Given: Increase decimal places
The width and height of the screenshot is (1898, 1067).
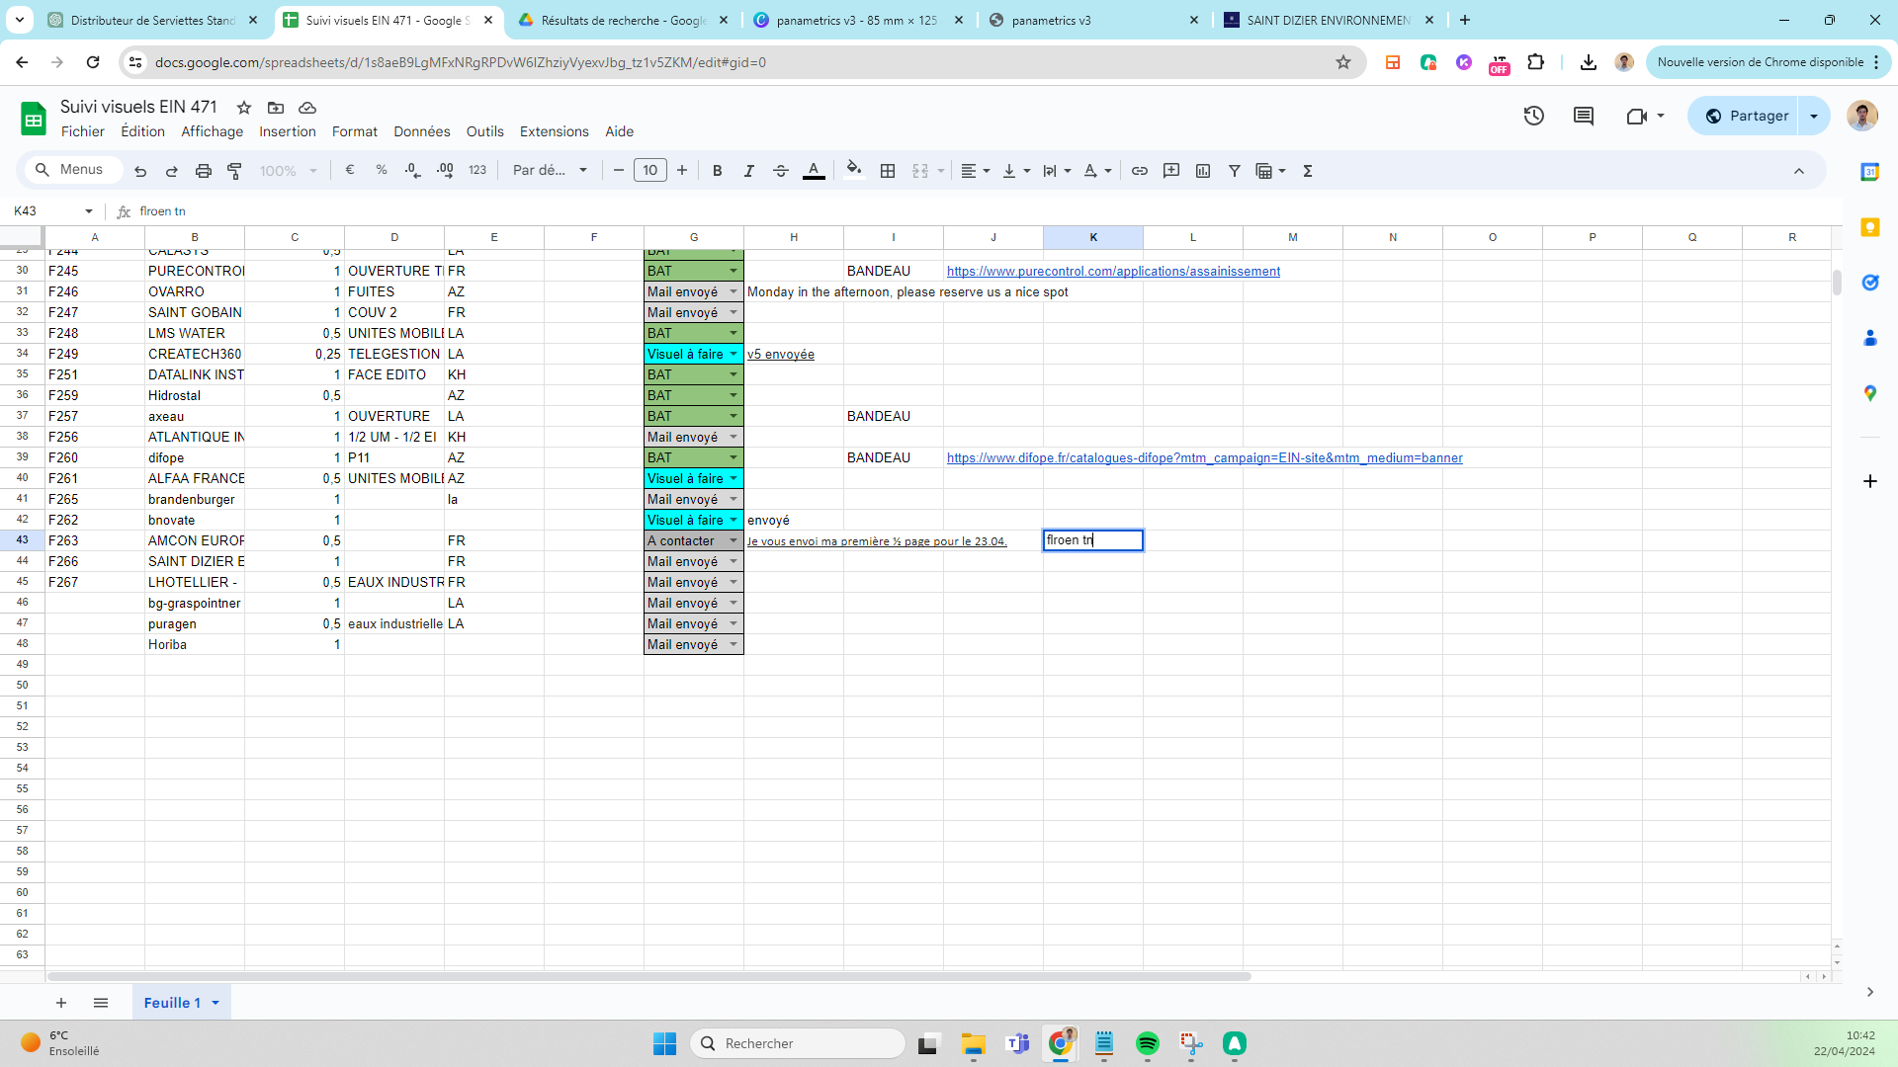Looking at the screenshot, I should coord(445,170).
